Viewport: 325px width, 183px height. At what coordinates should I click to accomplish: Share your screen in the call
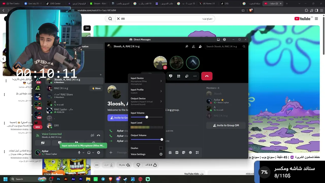click(171, 76)
